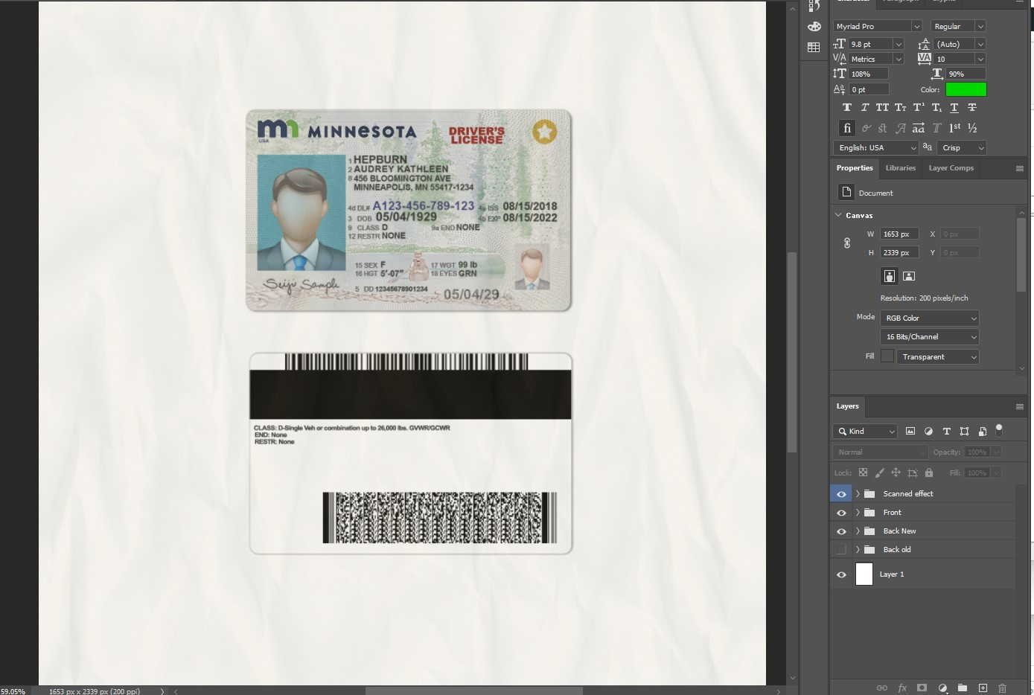This screenshot has width=1034, height=695.
Task: Open the Transparent fill dropdown
Action: tap(937, 356)
